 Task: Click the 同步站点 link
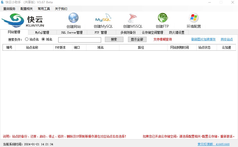point(227,39)
